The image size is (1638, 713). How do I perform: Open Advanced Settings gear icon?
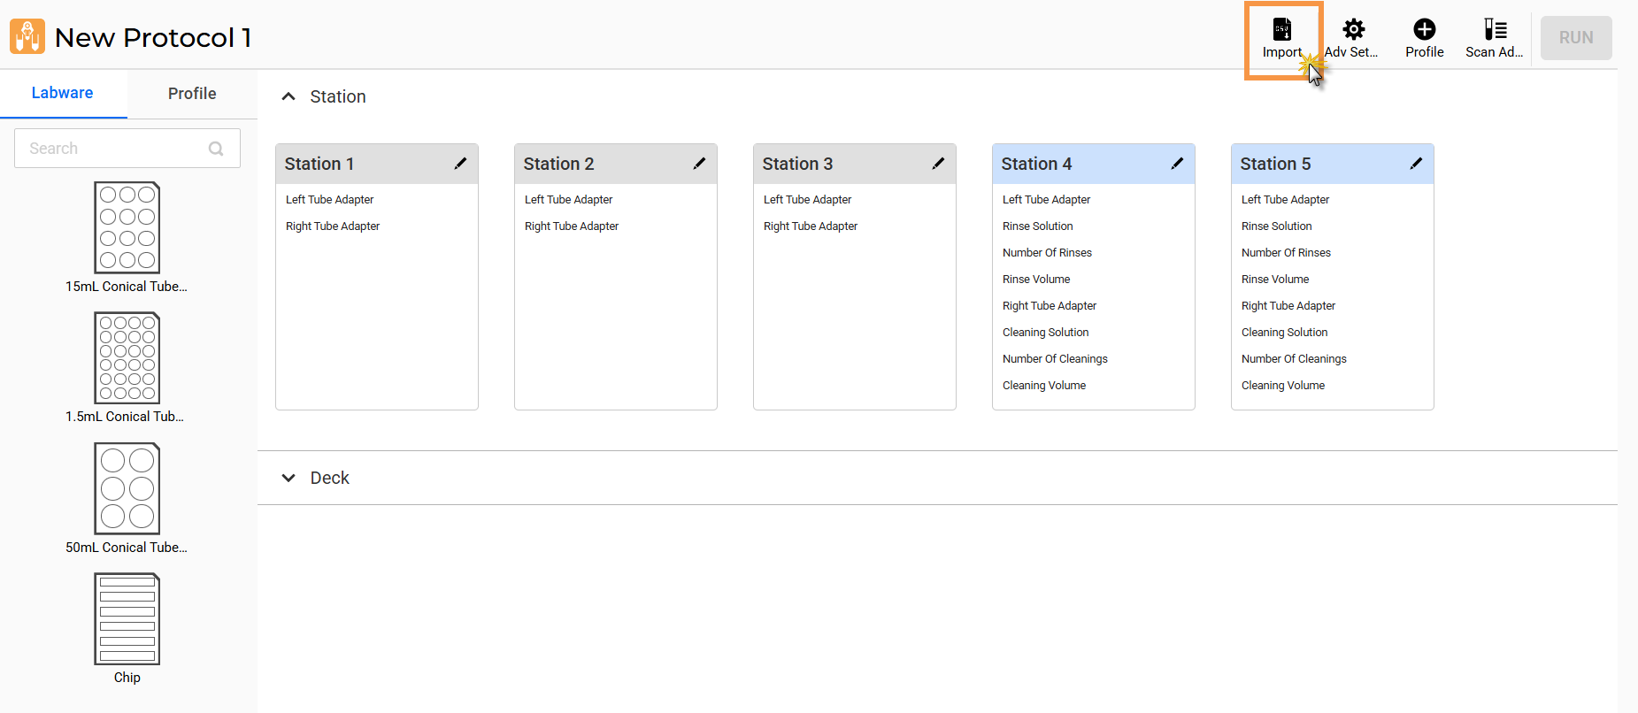coord(1353,30)
